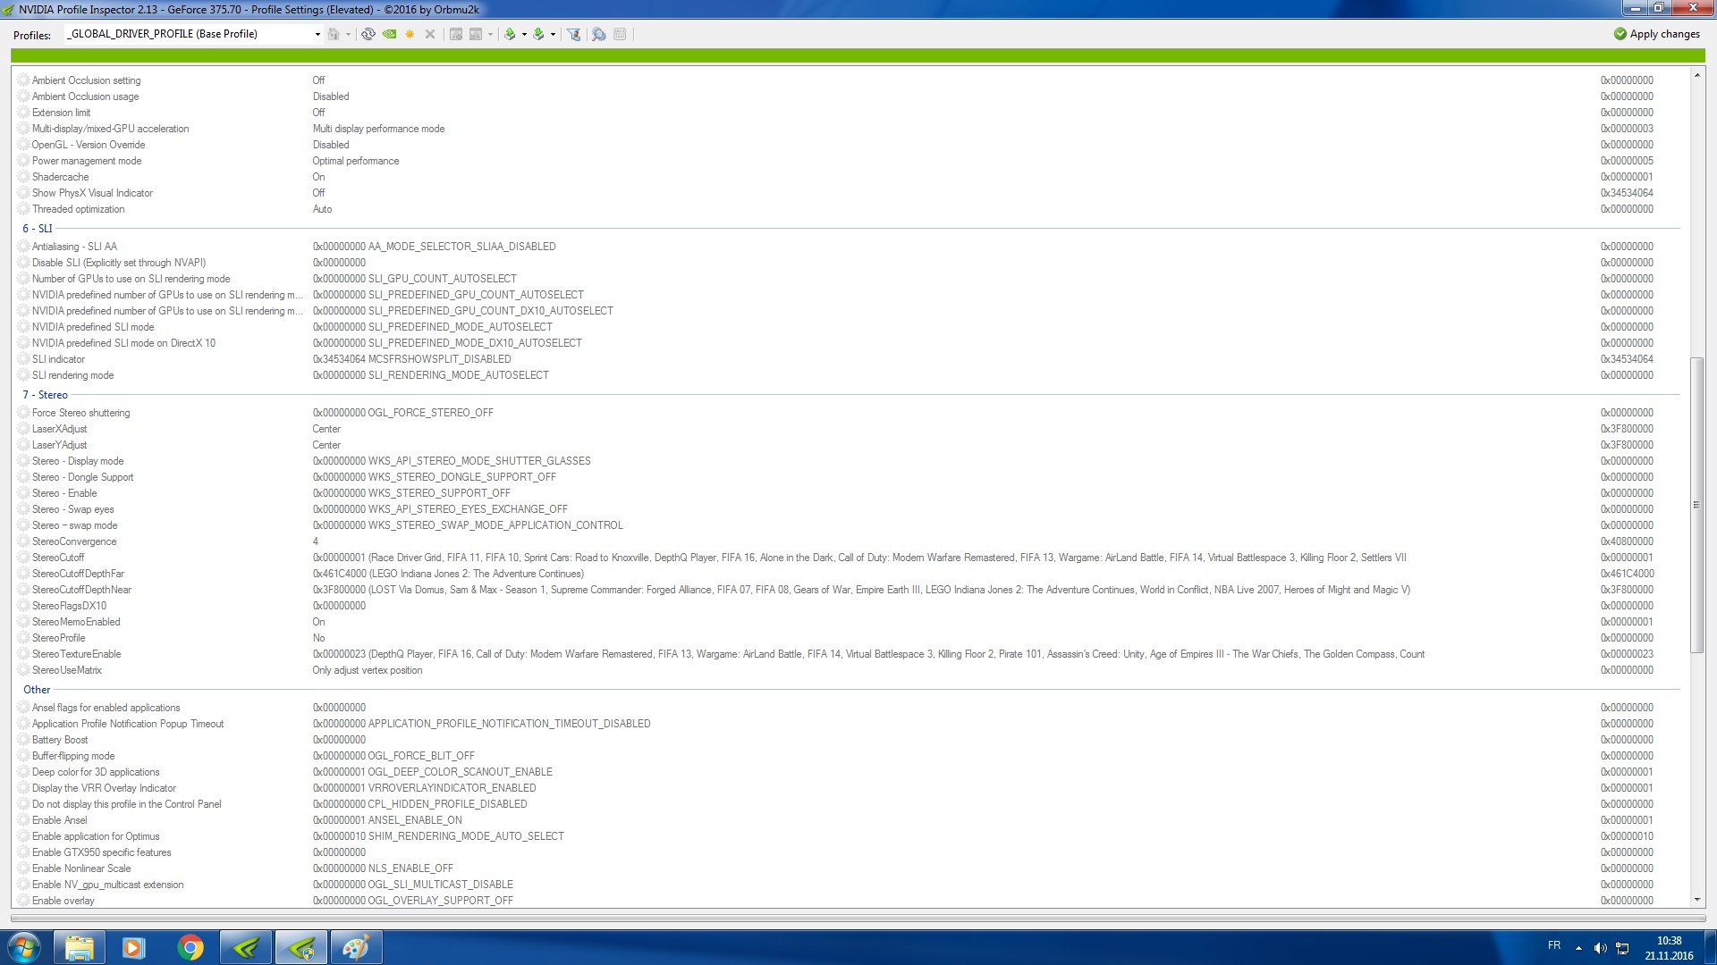Click the Optimal performance value
Image resolution: width=1717 pixels, height=965 pixels.
[x=356, y=161]
